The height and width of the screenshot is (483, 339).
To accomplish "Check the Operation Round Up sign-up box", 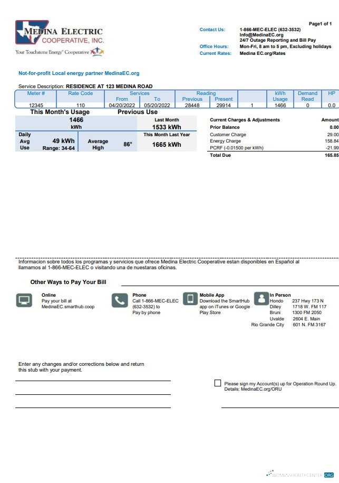I will coord(218,383).
